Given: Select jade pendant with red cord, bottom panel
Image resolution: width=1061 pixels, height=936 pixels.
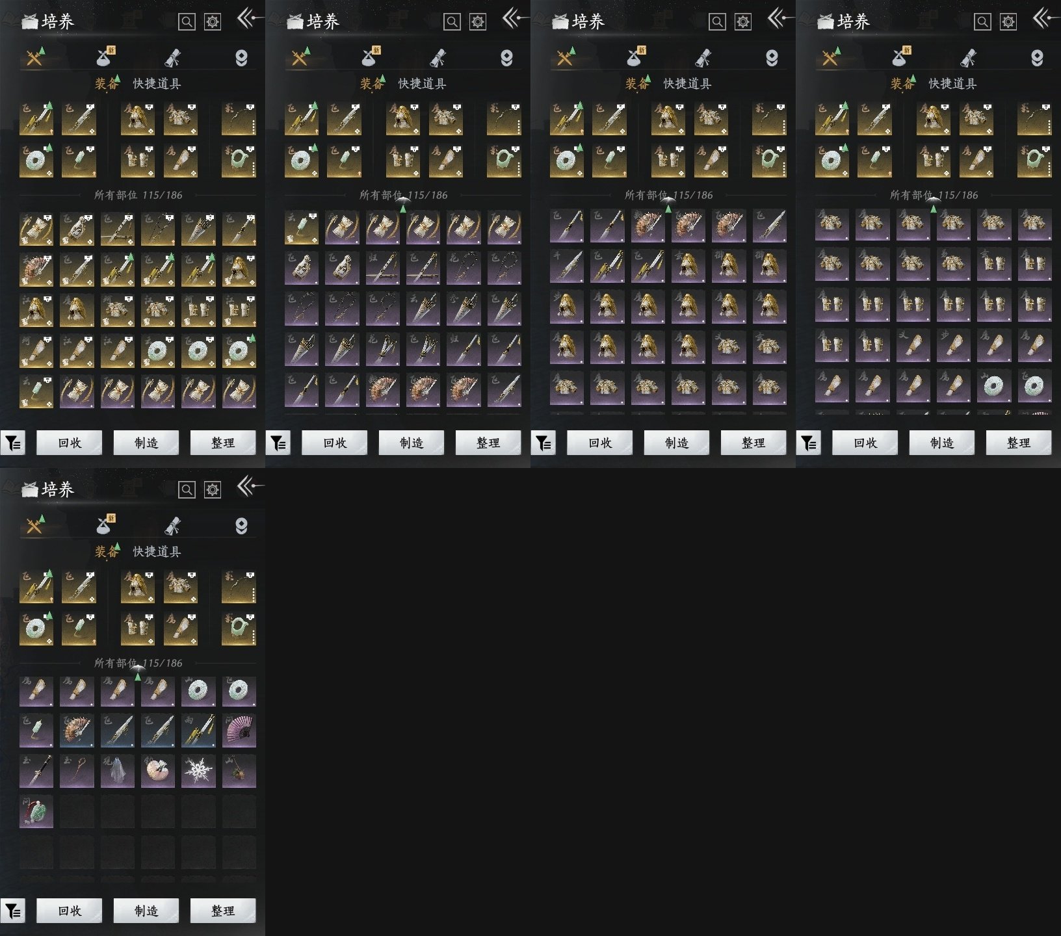Looking at the screenshot, I should [x=36, y=811].
